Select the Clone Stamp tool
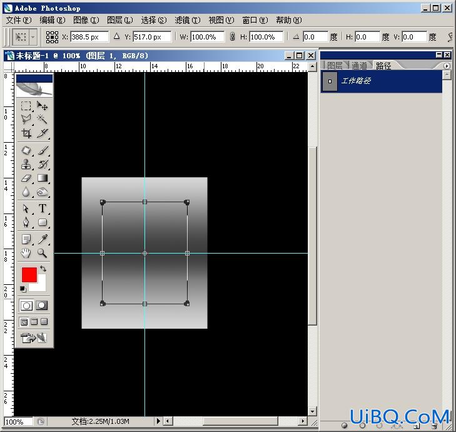Screen dimensions: 456x432 tap(26, 164)
